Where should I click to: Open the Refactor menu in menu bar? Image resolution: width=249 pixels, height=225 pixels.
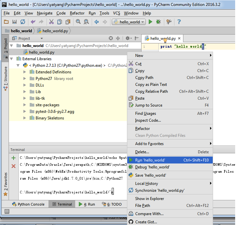pyautogui.click(x=77, y=13)
